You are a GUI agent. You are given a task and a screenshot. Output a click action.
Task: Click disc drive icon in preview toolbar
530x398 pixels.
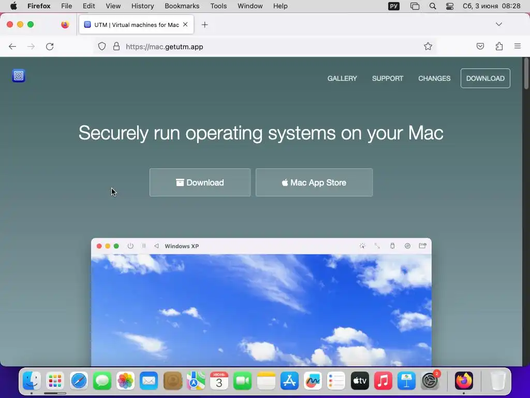click(408, 246)
